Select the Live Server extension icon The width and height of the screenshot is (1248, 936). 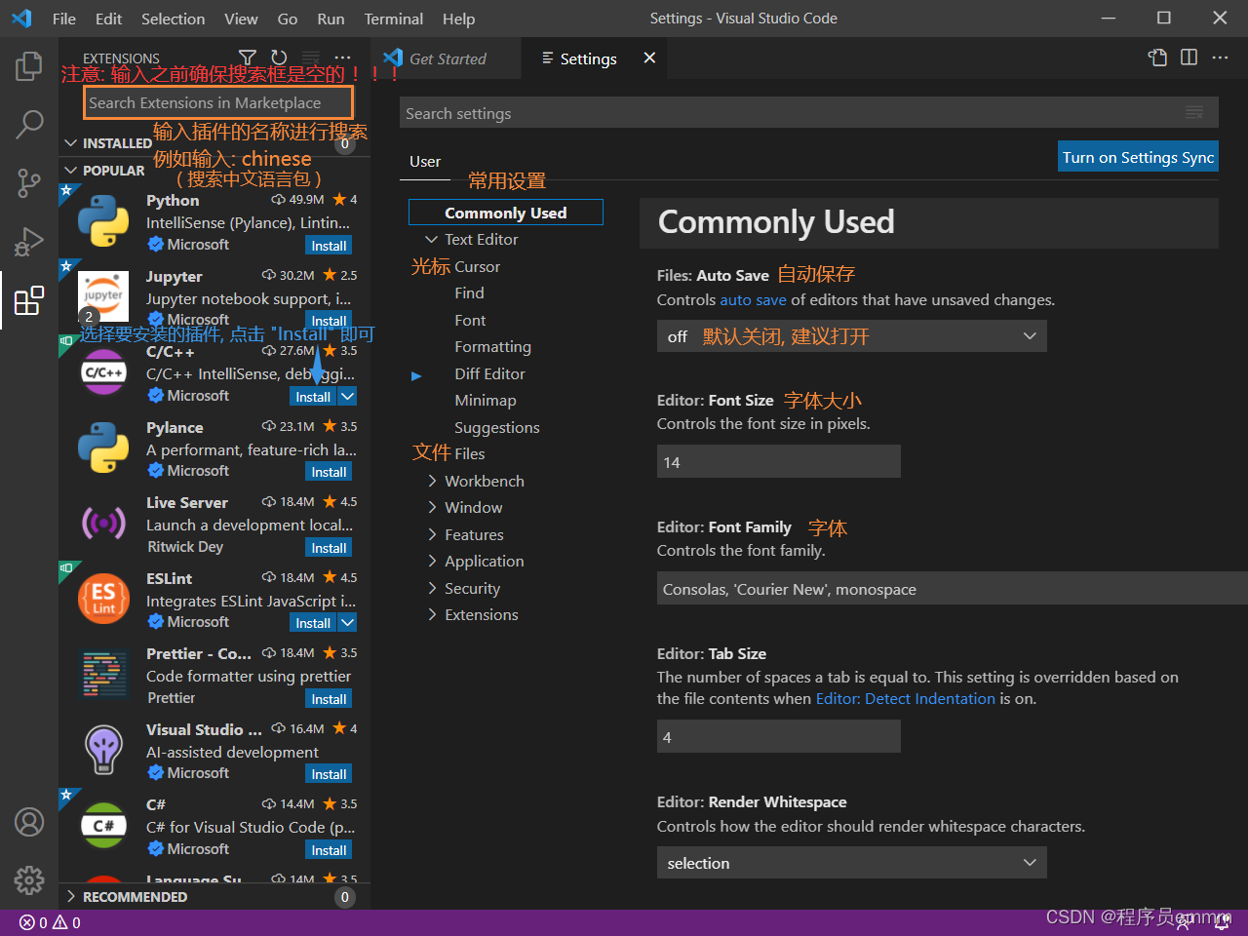(x=103, y=523)
